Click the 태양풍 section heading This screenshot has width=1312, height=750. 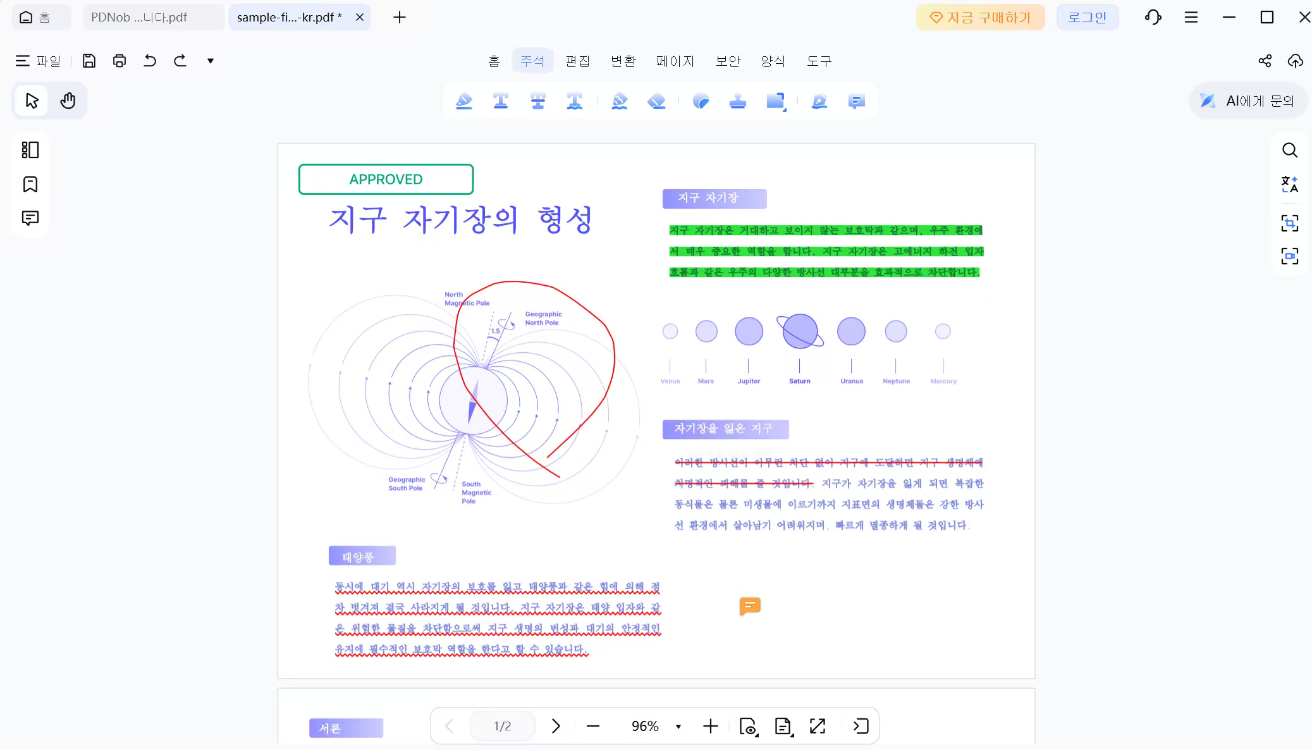[x=362, y=556]
